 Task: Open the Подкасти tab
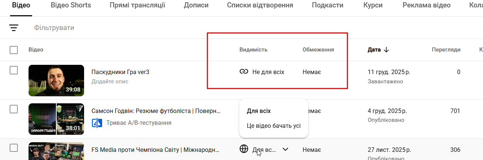coord(327,6)
